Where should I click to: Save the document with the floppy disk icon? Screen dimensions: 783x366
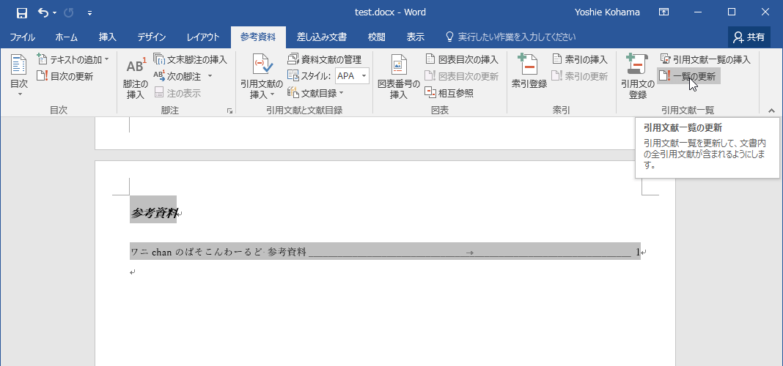[21, 12]
